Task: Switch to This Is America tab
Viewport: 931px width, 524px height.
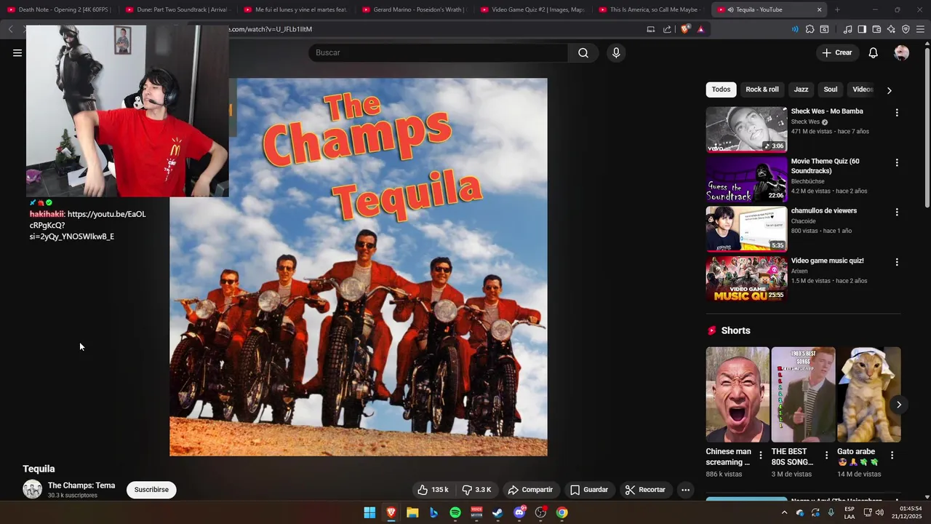Action: [650, 9]
